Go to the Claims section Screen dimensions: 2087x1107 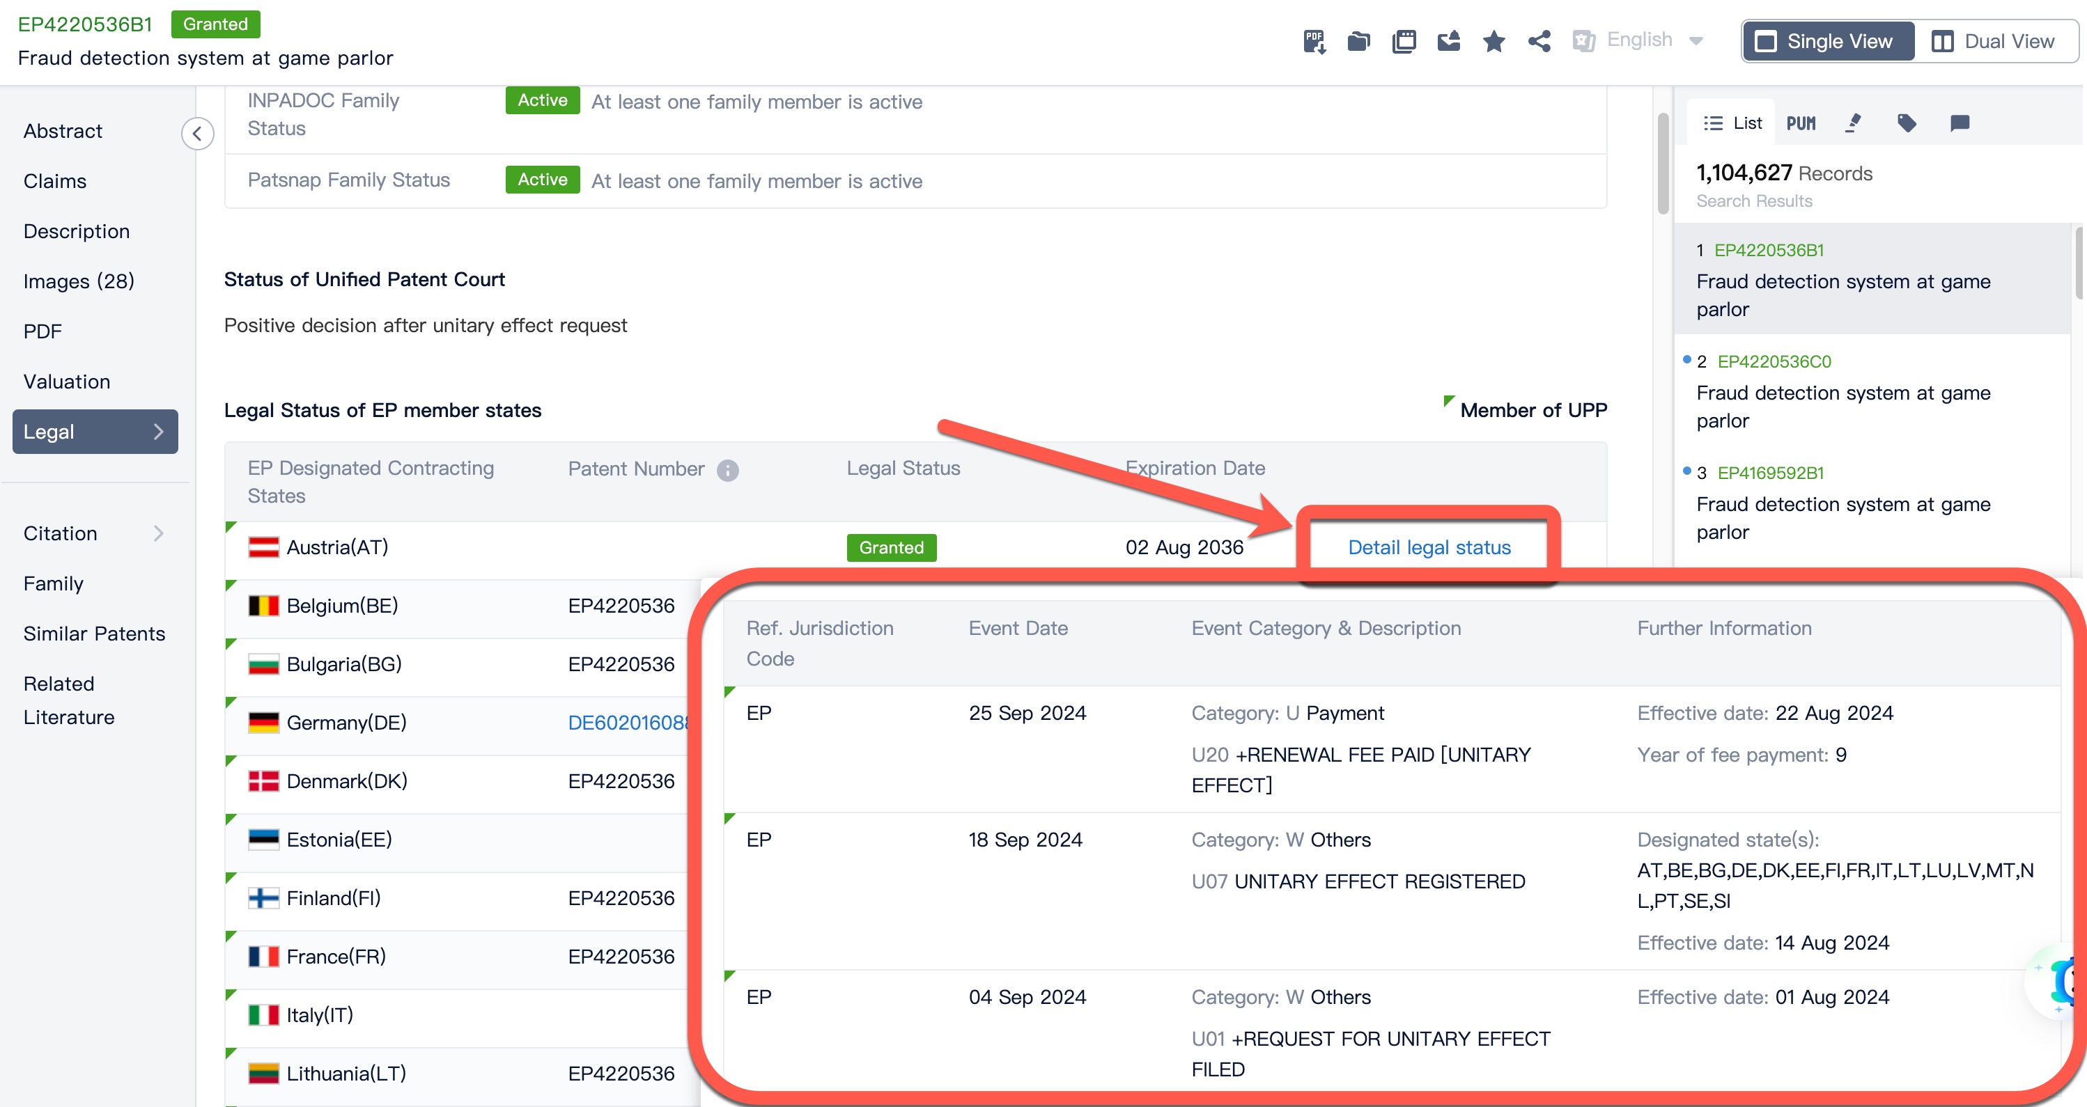(55, 180)
